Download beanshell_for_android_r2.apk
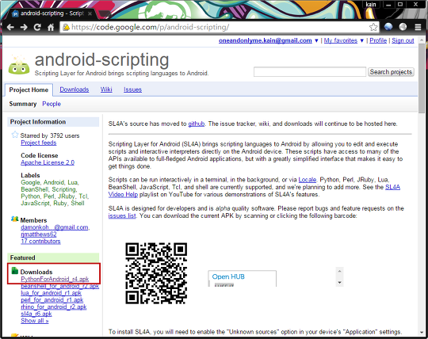This screenshot has width=428, height=339. [x=59, y=286]
